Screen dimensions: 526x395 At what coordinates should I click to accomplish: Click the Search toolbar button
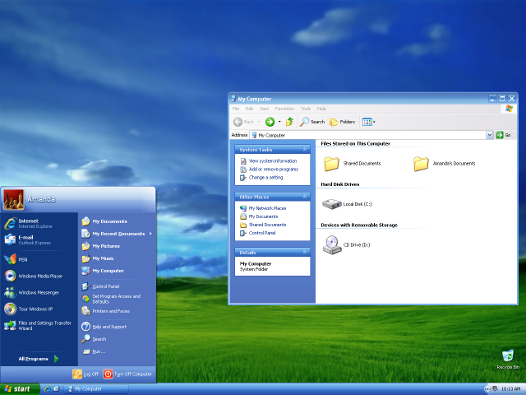(x=312, y=122)
